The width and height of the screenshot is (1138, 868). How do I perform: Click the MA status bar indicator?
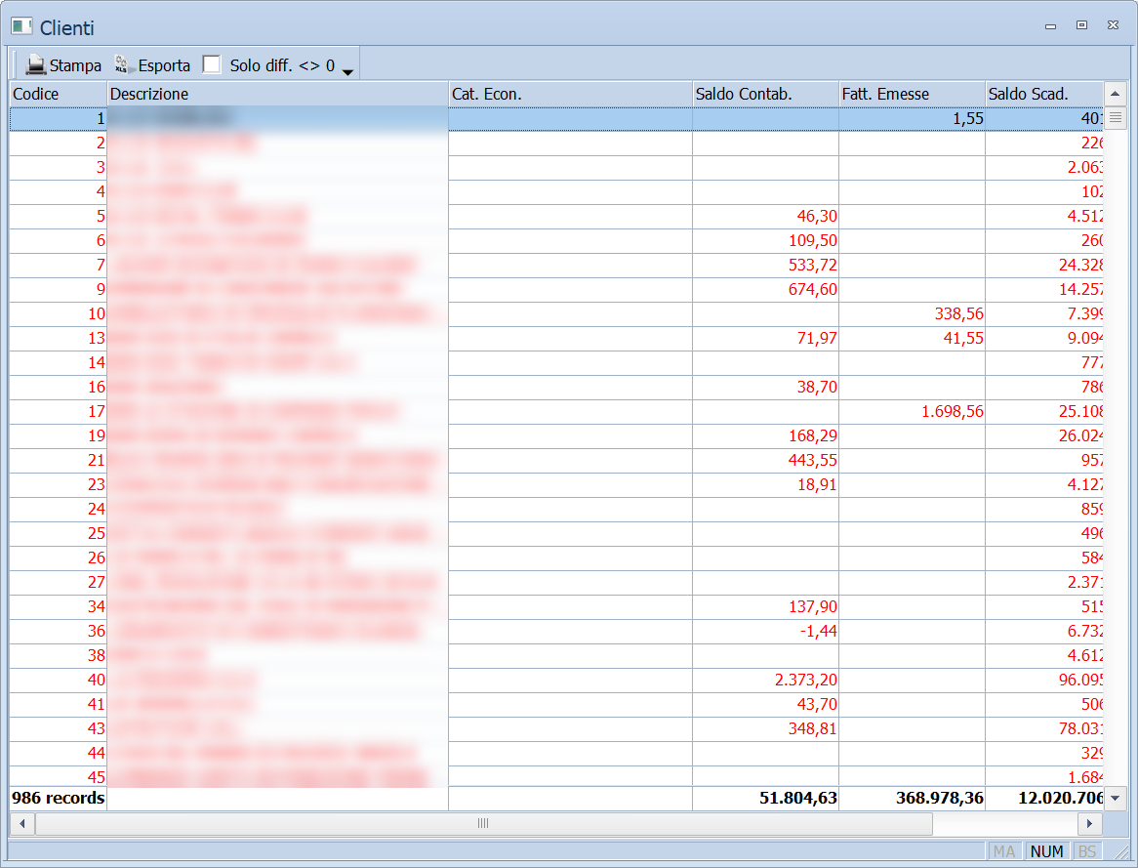(1004, 851)
